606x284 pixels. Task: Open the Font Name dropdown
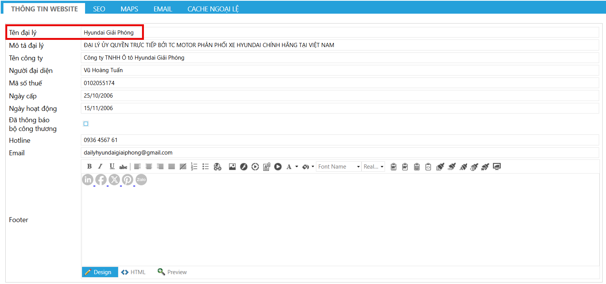[339, 167]
